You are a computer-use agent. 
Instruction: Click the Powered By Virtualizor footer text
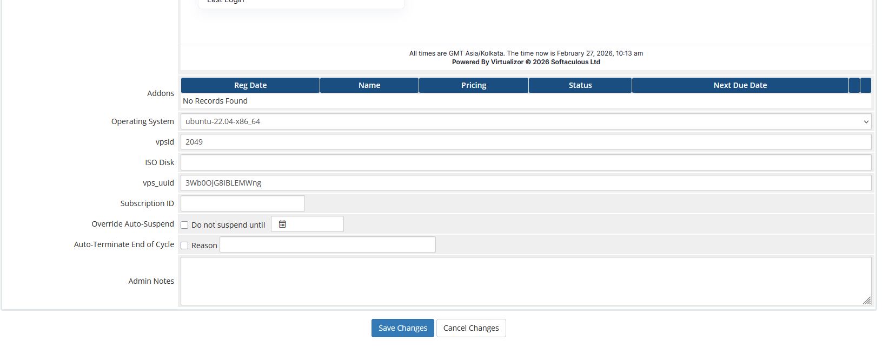click(526, 62)
